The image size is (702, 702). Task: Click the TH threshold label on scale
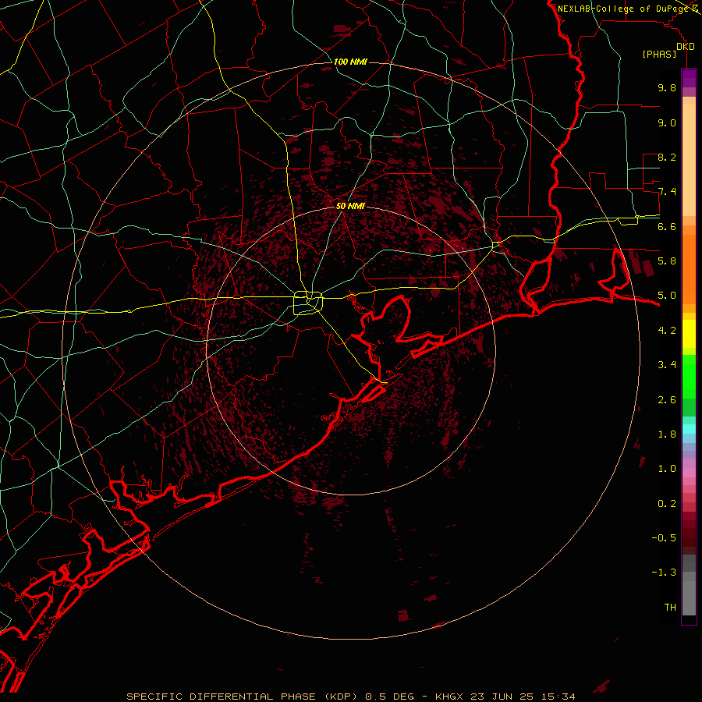(x=670, y=608)
